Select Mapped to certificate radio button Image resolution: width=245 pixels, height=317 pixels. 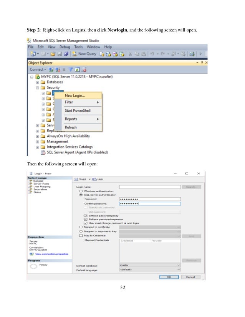(x=81, y=227)
